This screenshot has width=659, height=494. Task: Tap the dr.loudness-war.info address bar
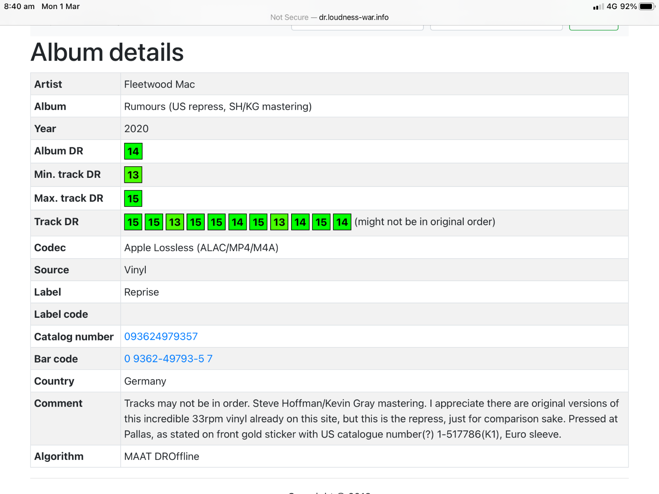pyautogui.click(x=353, y=17)
